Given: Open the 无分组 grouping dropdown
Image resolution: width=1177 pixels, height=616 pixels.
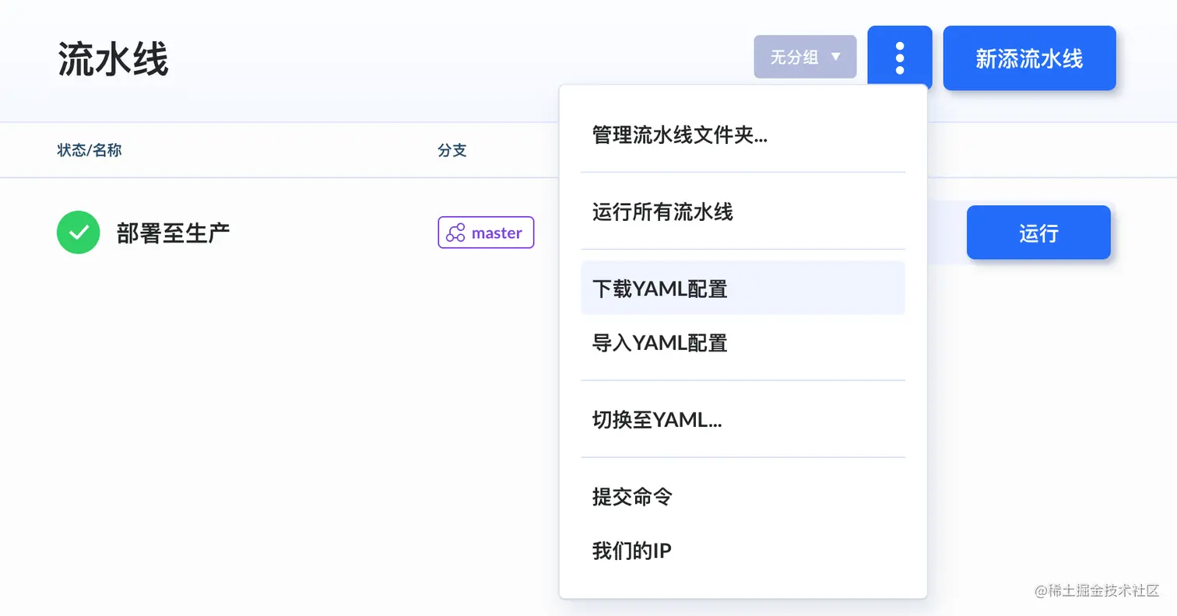Looking at the screenshot, I should pyautogui.click(x=805, y=57).
